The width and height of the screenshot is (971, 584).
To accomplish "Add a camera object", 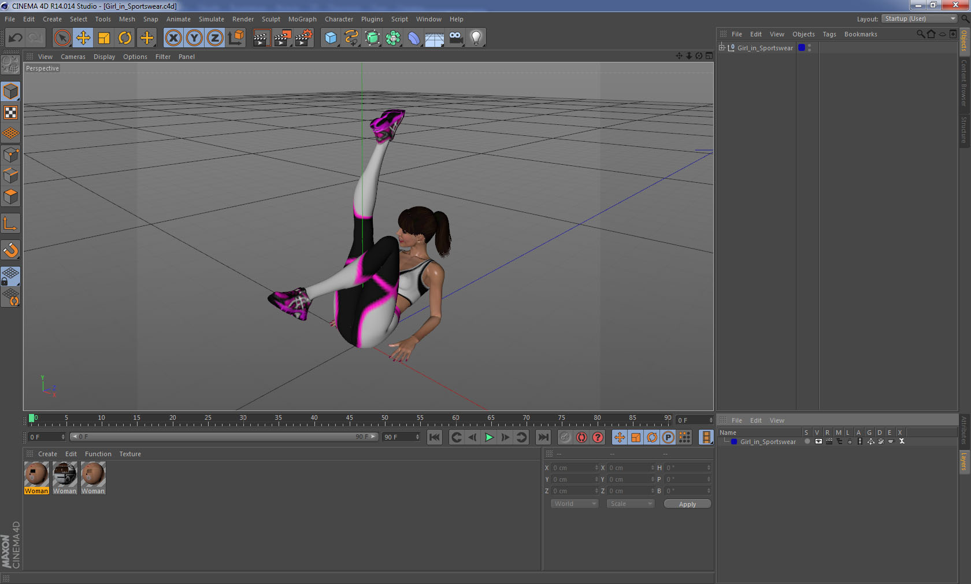I will click(x=455, y=38).
